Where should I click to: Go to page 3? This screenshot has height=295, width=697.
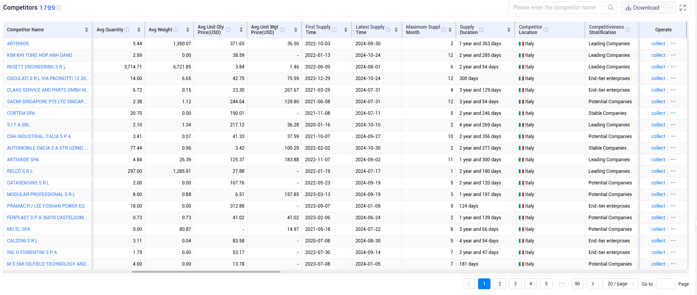click(x=515, y=284)
